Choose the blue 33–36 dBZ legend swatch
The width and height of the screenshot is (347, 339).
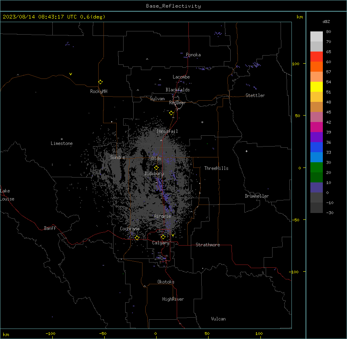316,147
